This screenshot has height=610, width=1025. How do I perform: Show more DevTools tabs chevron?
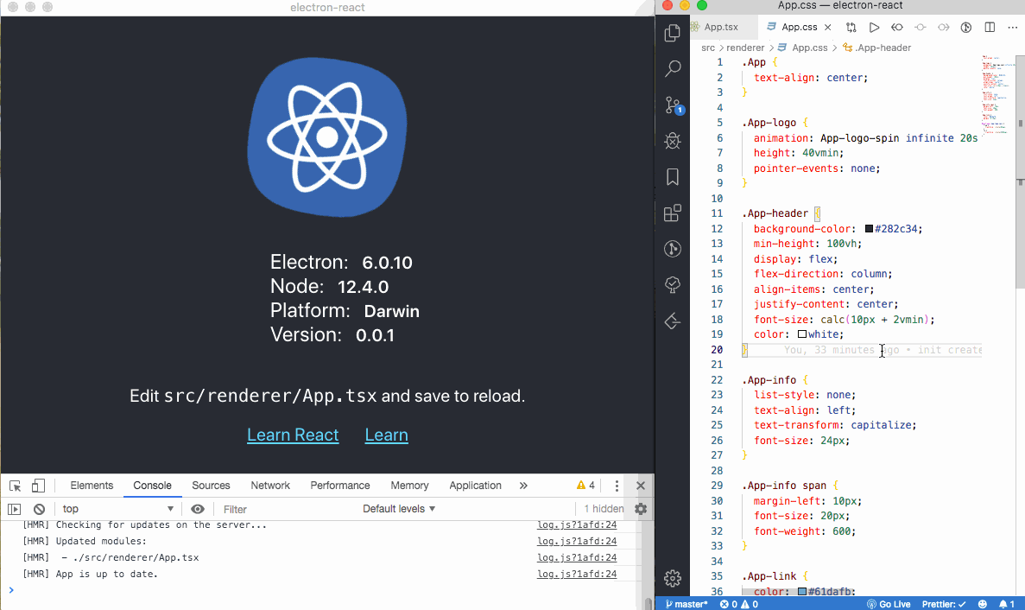point(523,486)
